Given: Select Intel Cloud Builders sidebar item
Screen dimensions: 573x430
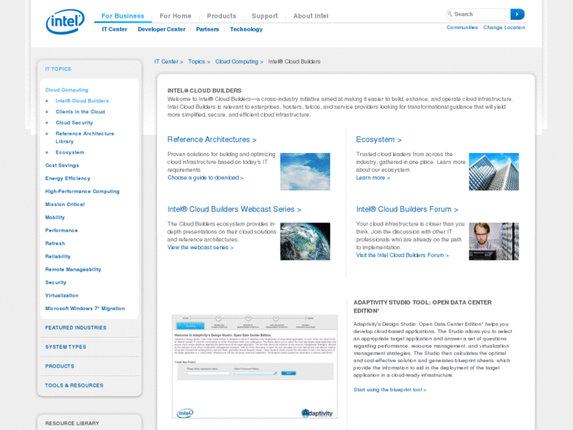Looking at the screenshot, I should [82, 101].
